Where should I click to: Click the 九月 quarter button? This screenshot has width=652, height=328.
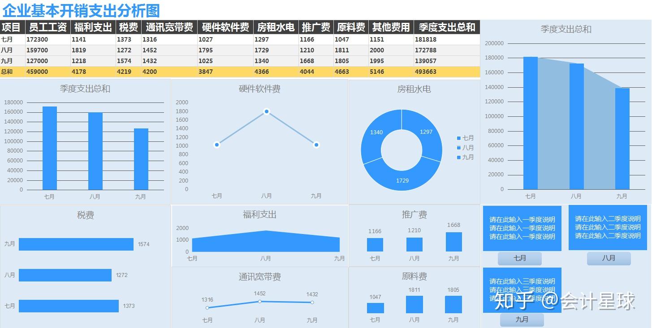tap(522, 319)
